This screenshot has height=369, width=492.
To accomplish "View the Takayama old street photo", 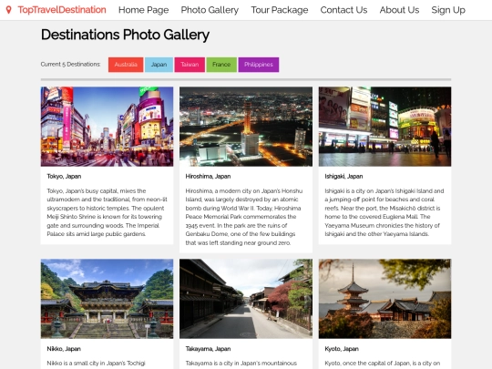I will tap(246, 299).
